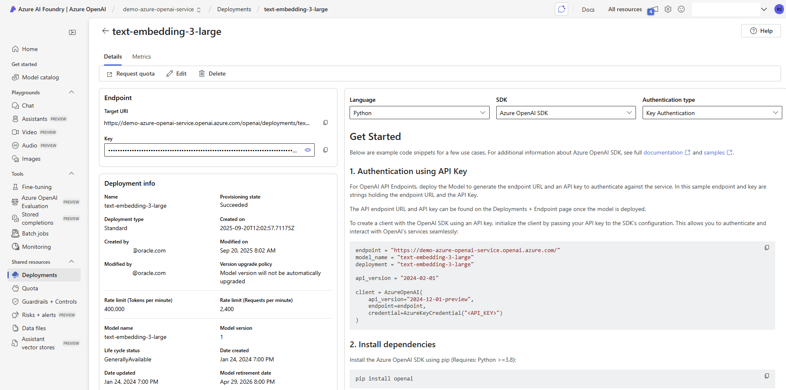Viewport: 786px width, 390px height.
Task: Open the Quota page
Action: tap(30, 288)
